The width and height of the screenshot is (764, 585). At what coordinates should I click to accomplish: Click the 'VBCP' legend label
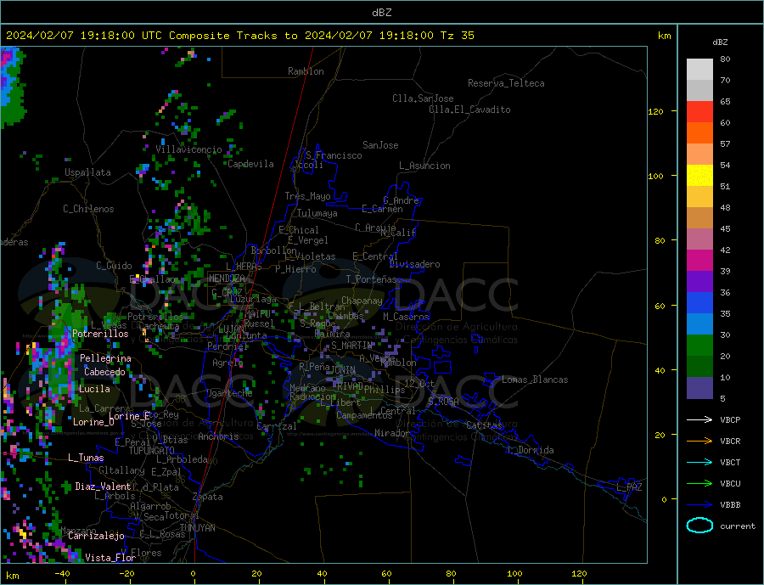click(730, 419)
